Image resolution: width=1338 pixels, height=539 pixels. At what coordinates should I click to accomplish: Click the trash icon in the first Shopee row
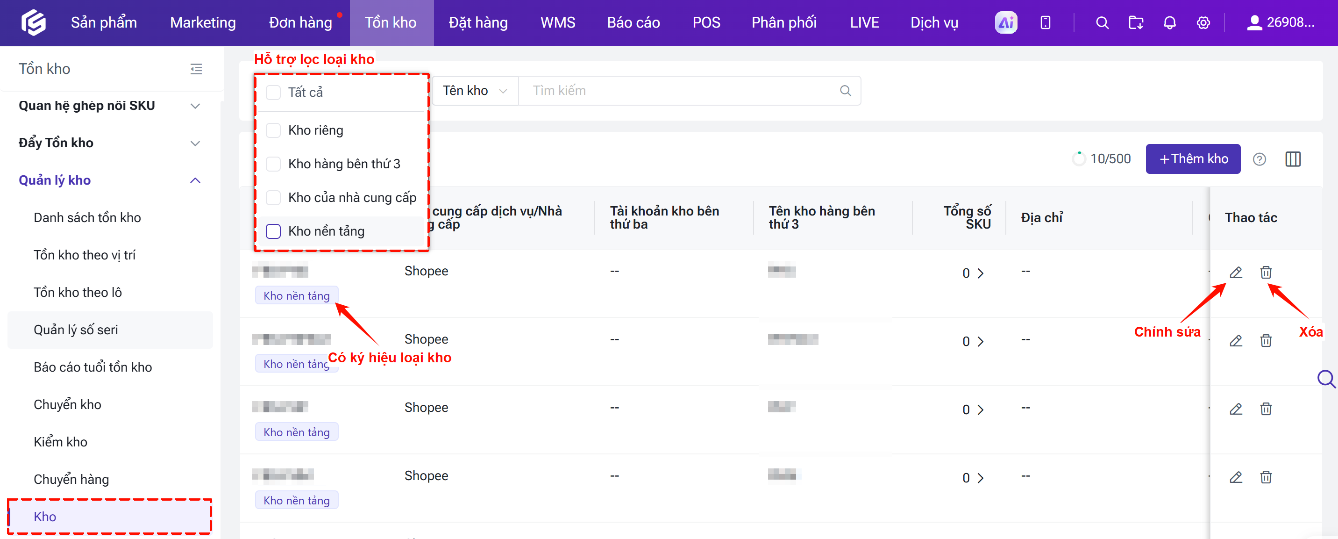pyautogui.click(x=1266, y=273)
